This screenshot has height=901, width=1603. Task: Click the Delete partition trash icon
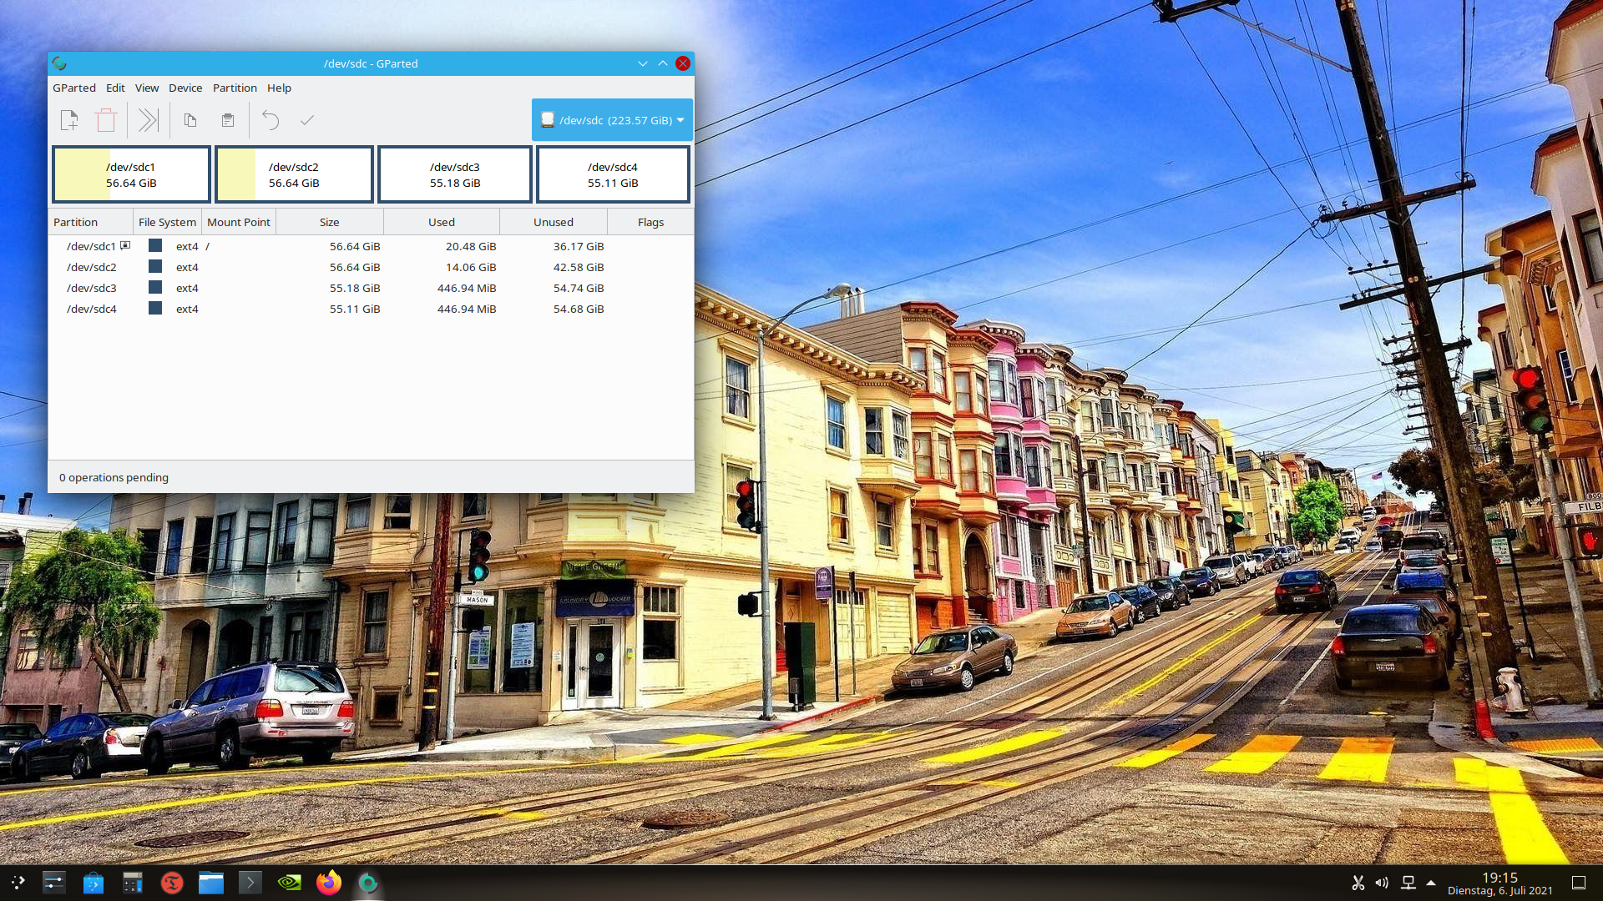tap(106, 120)
